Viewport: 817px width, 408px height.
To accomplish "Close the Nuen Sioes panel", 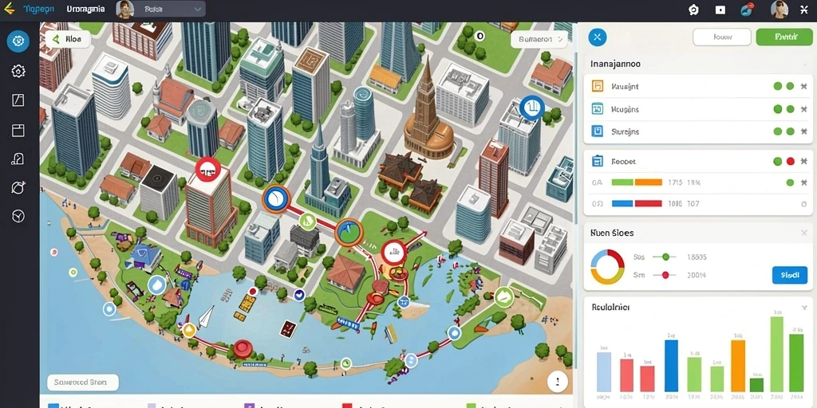I will pyautogui.click(x=804, y=233).
